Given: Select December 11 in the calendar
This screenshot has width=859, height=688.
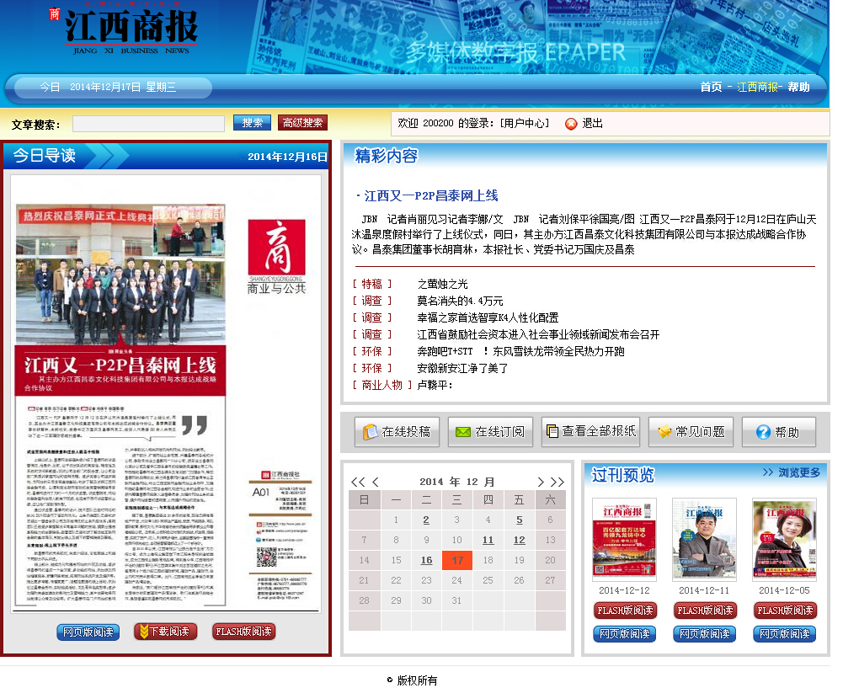Looking at the screenshot, I should click(488, 541).
